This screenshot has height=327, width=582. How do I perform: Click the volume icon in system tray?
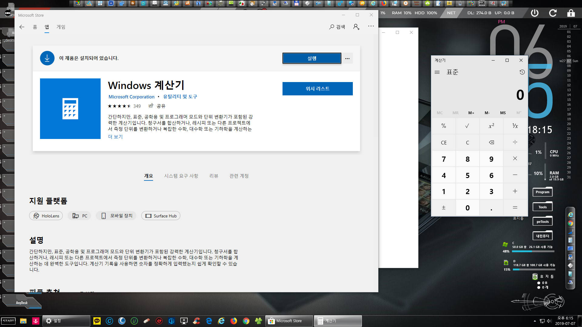point(549,321)
